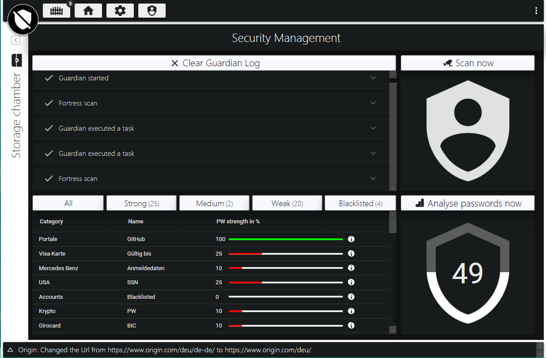
Task: Select the Portale category cell
Action: pyautogui.click(x=48, y=239)
